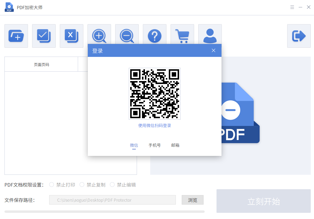Screen dimensions: 314x219
Task: Click the 浏览 browse button
Action: click(193, 200)
